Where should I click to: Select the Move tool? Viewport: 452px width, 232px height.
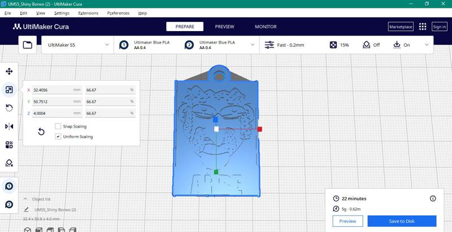click(x=9, y=71)
